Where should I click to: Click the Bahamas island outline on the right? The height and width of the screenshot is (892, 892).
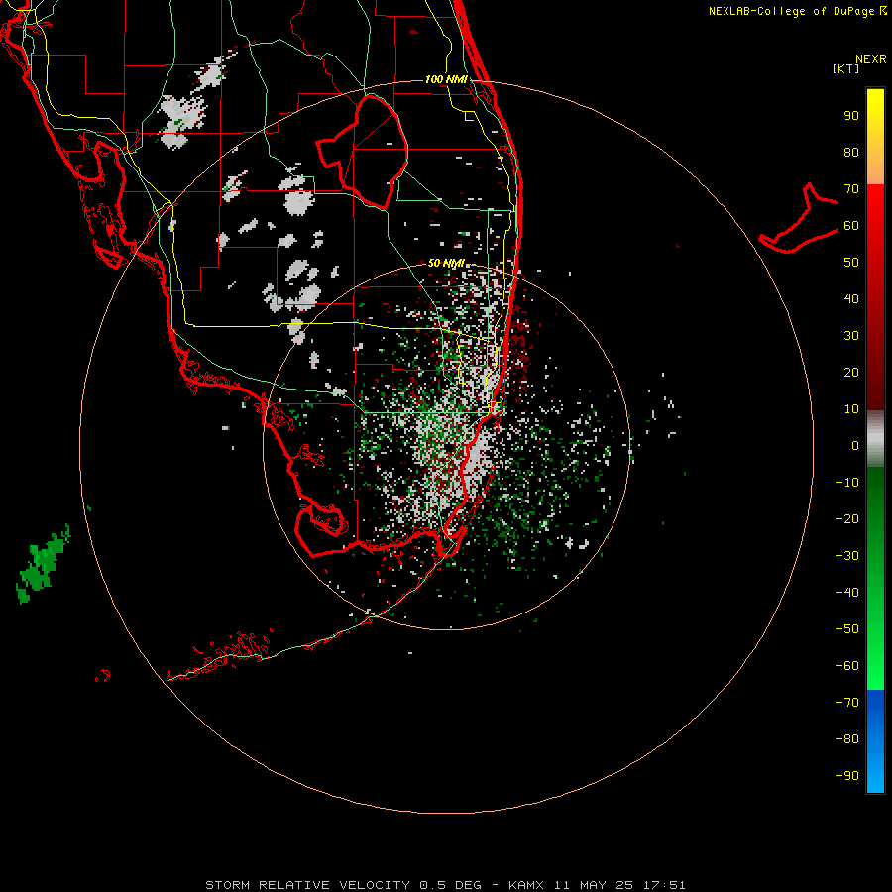tap(799, 218)
